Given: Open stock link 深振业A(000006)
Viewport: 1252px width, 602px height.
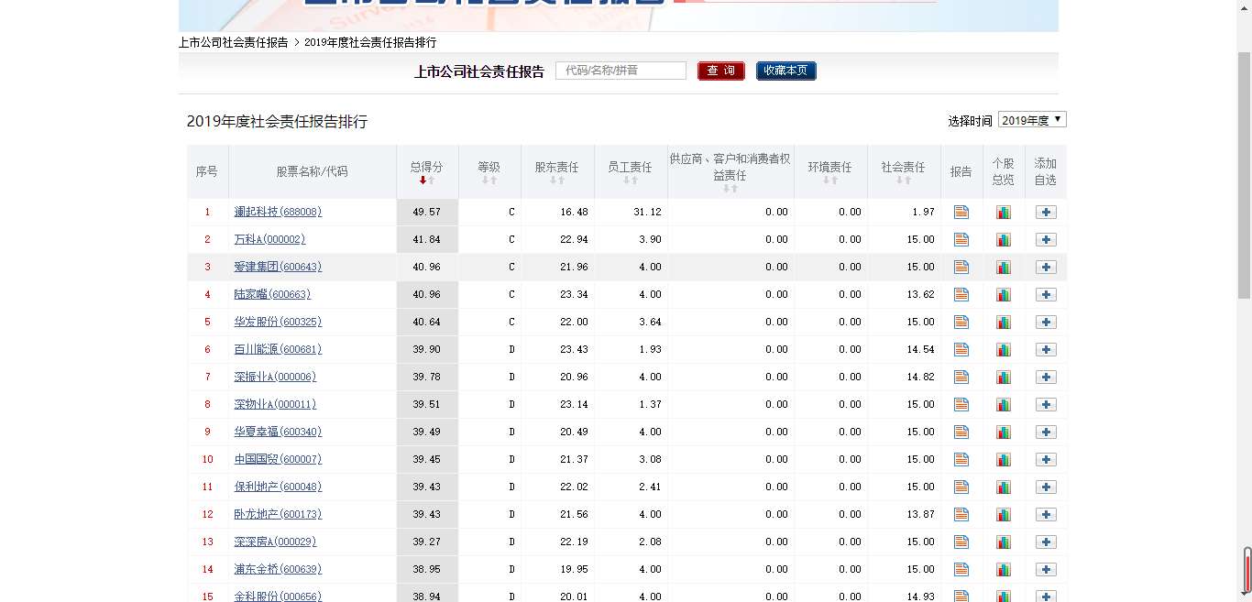Looking at the screenshot, I should pyautogui.click(x=275, y=377).
